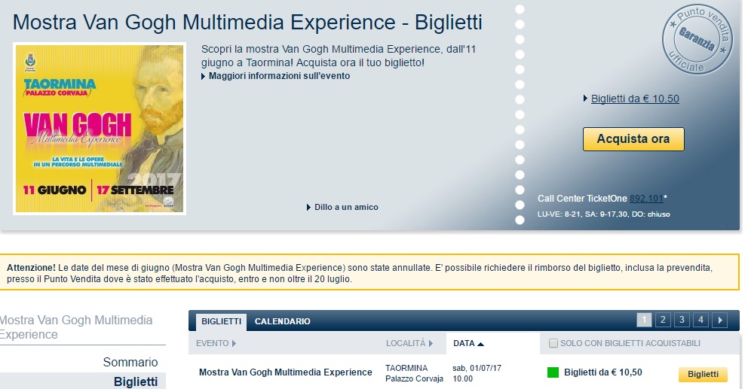Sort by Data column arrow
748x389 pixels.
point(480,344)
